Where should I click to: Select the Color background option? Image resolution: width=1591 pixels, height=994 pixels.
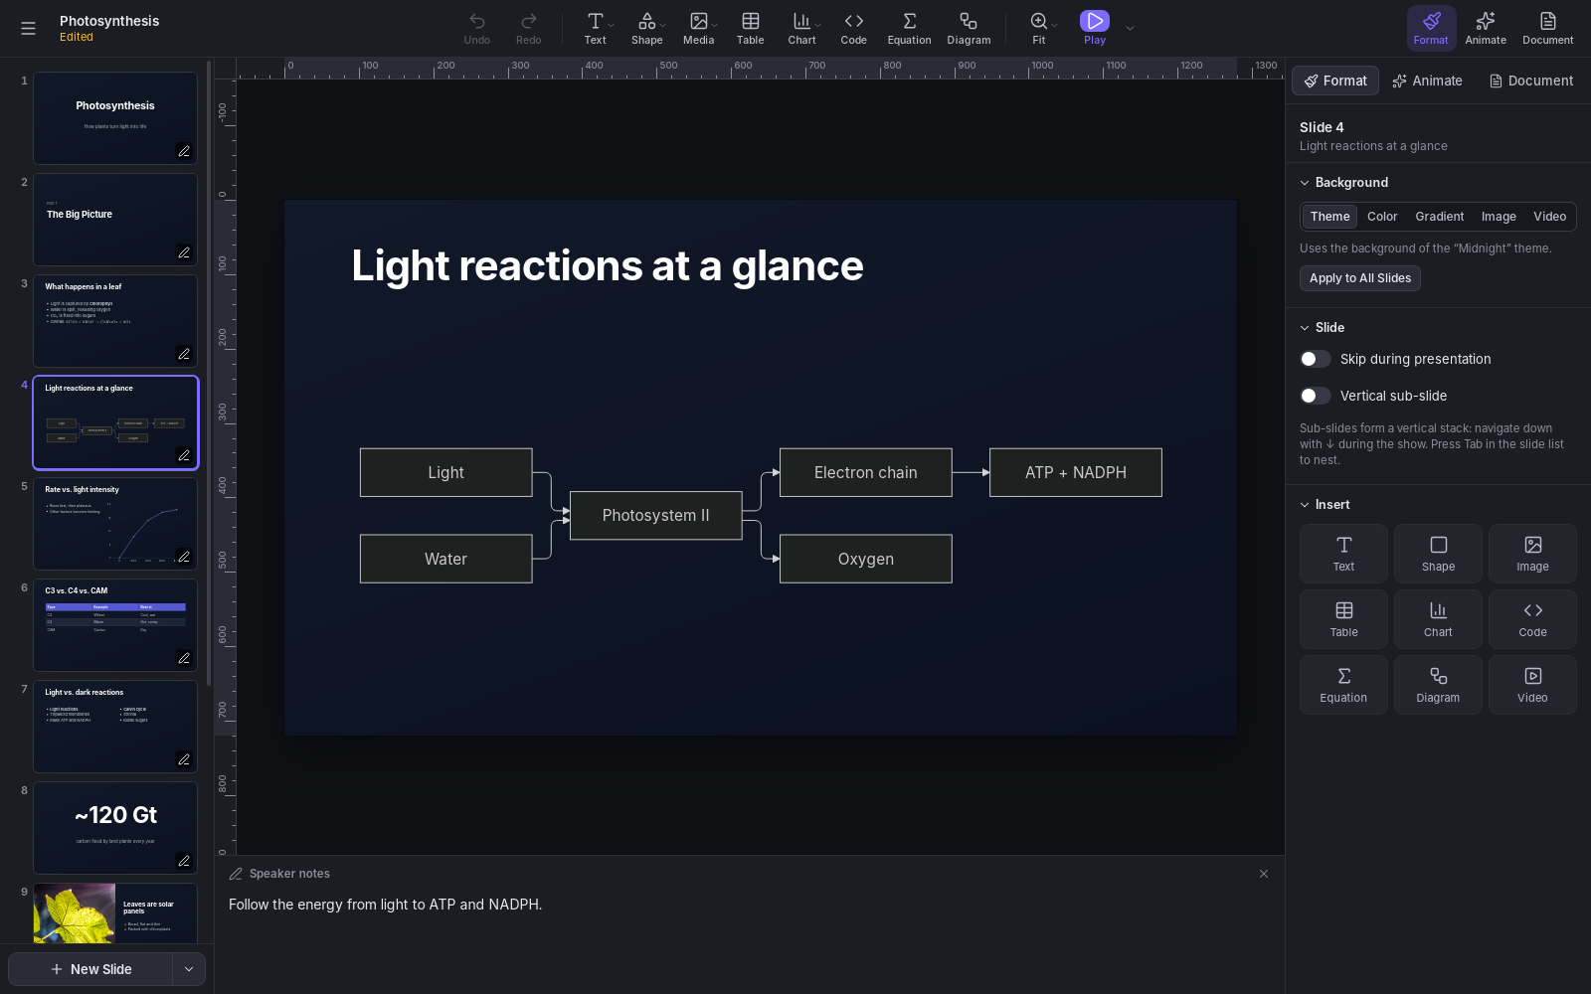click(x=1382, y=217)
